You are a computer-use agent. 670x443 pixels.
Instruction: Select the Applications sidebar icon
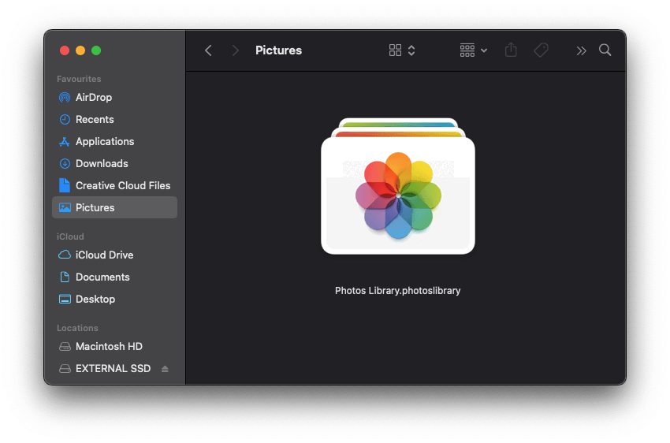[x=65, y=142]
